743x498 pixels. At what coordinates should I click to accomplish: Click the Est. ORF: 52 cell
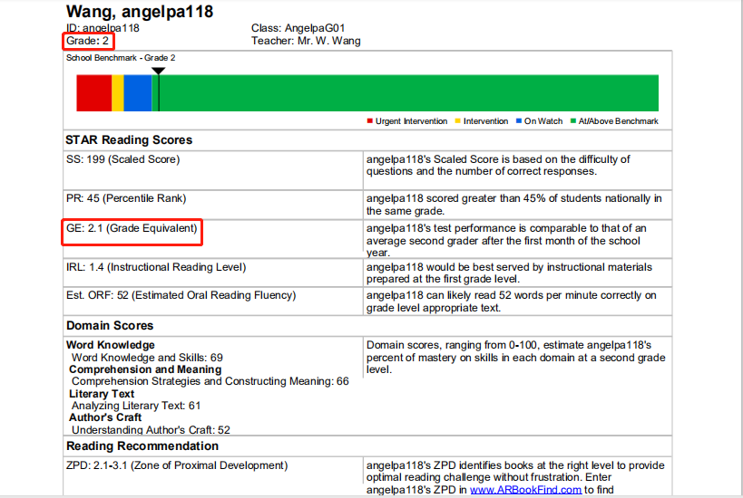213,301
